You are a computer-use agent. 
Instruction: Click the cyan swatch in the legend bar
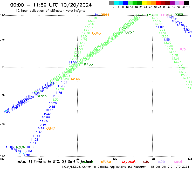point(116,3)
